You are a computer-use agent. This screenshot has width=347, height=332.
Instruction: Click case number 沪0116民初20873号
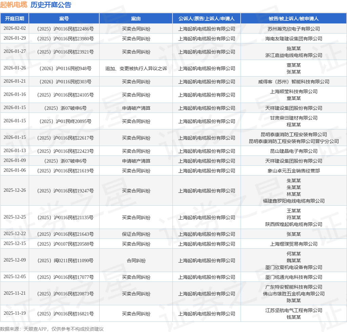(x=74, y=294)
